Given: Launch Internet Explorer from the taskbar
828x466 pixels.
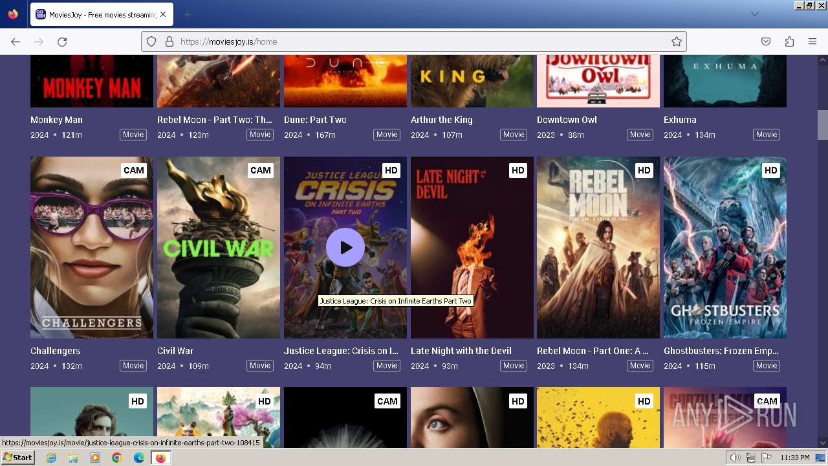Looking at the screenshot, I should tap(51, 458).
